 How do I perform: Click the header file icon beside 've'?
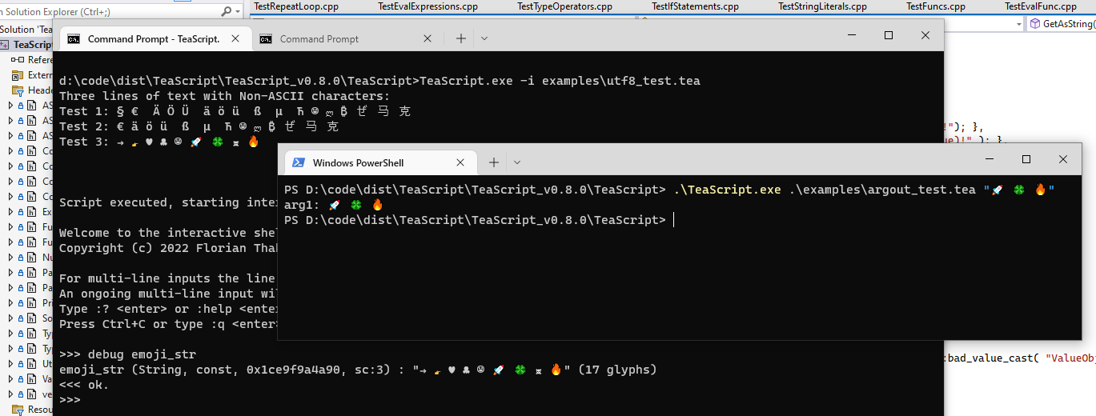32,394
